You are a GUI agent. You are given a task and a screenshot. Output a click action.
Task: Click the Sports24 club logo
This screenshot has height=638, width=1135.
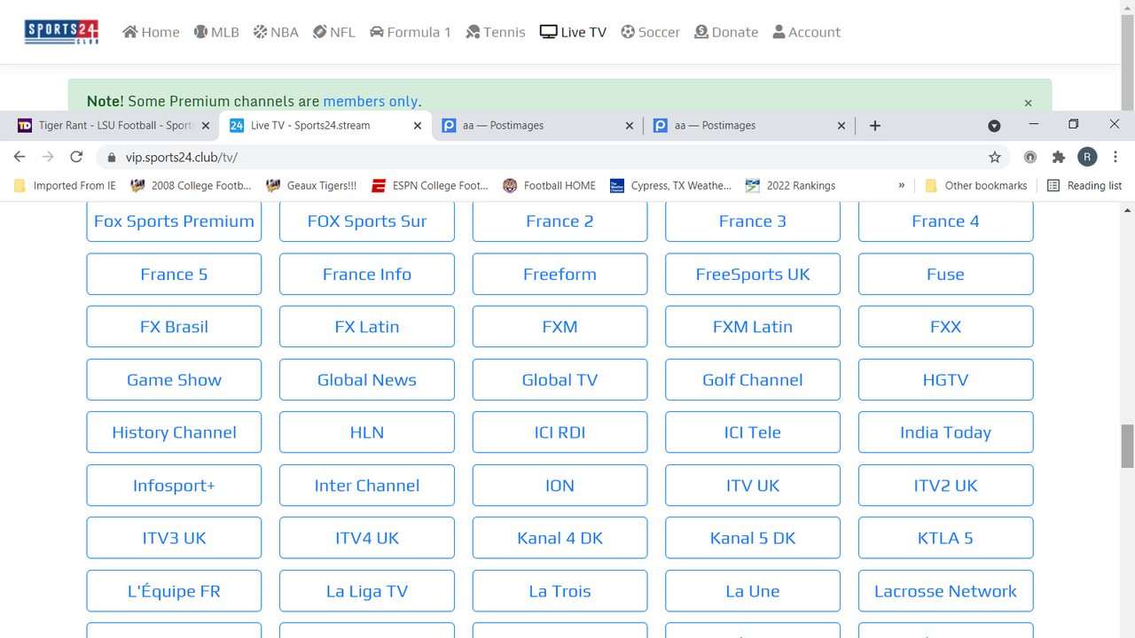click(61, 32)
